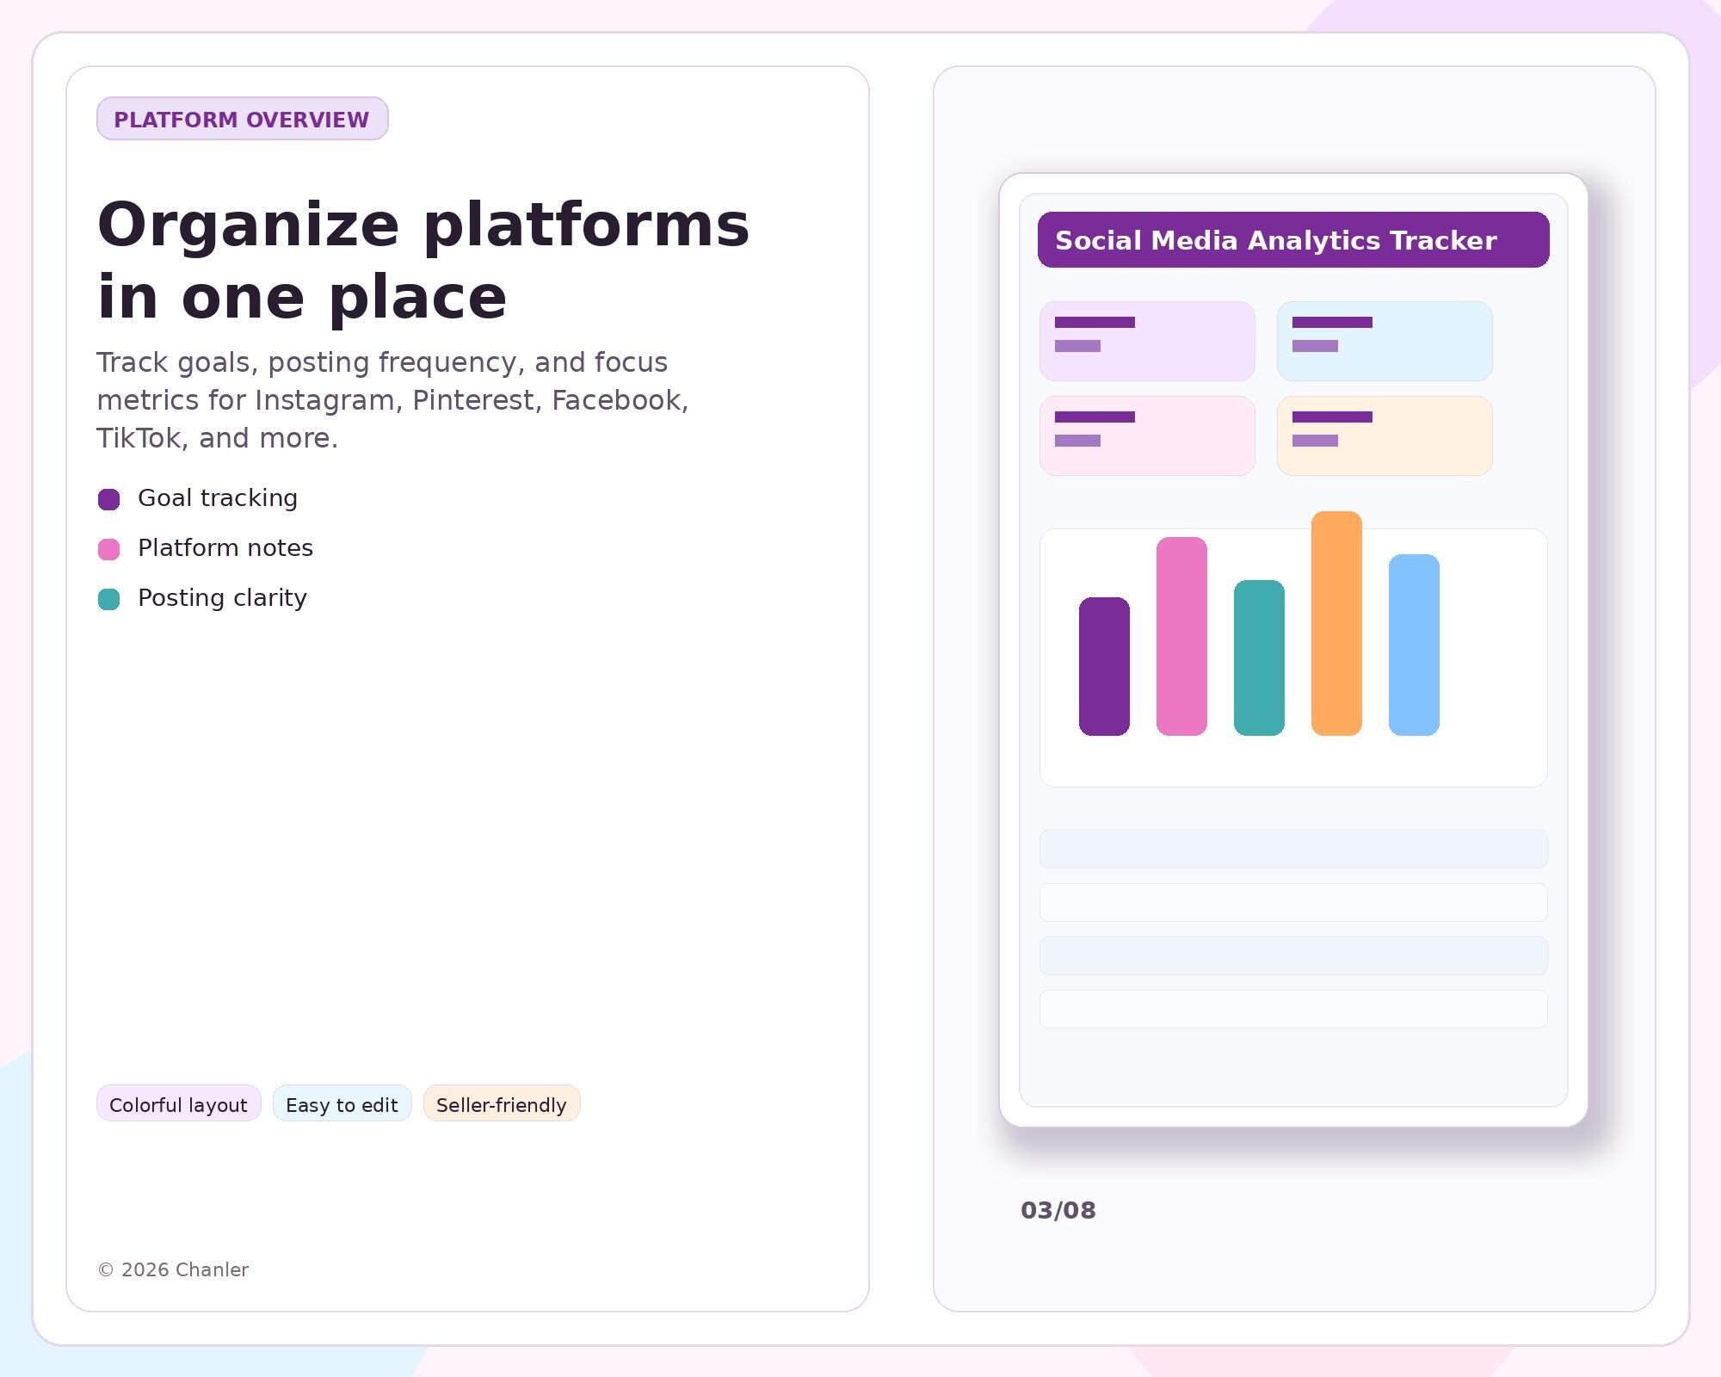Select the Colorful layout tag
The height and width of the screenshot is (1377, 1721).
pos(178,1104)
